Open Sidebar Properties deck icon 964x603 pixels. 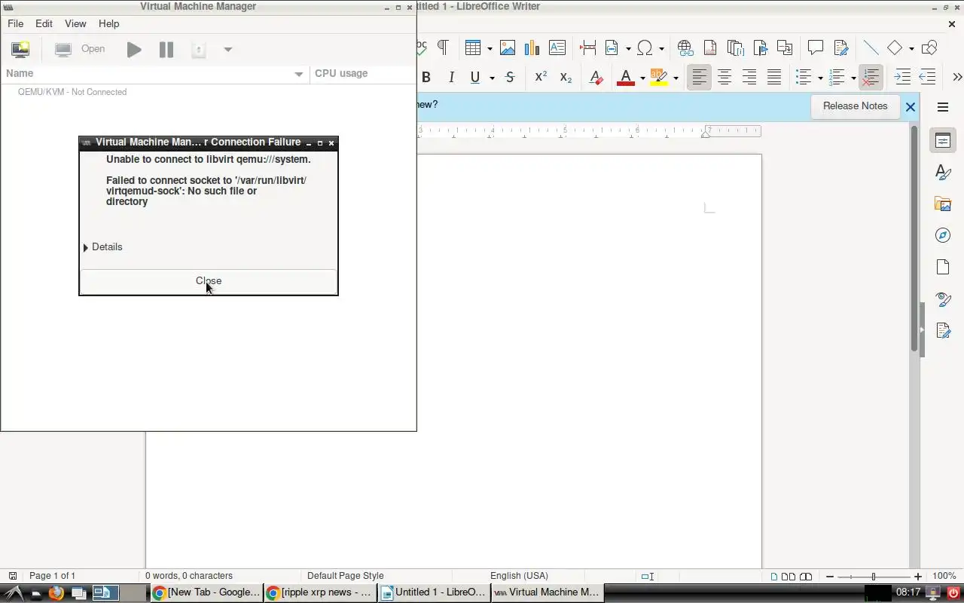click(943, 140)
